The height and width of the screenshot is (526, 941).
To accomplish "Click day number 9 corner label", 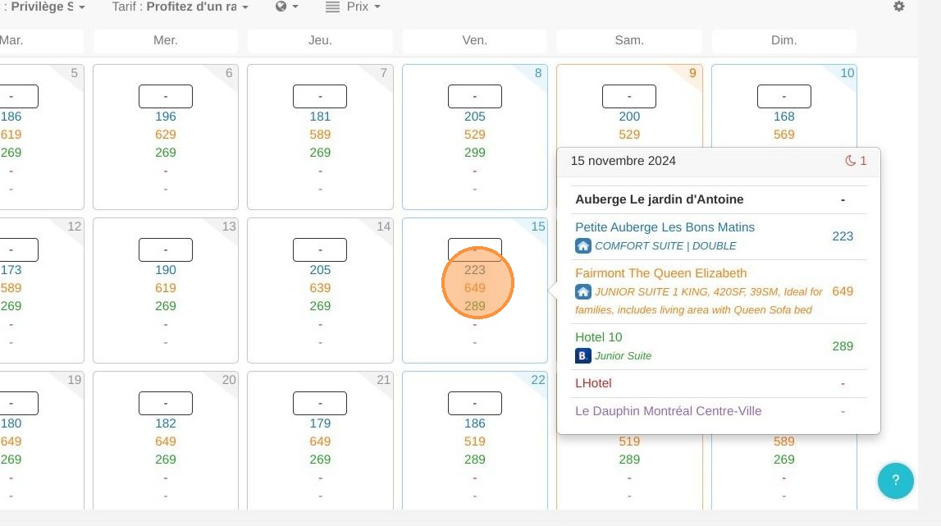I will coord(692,73).
